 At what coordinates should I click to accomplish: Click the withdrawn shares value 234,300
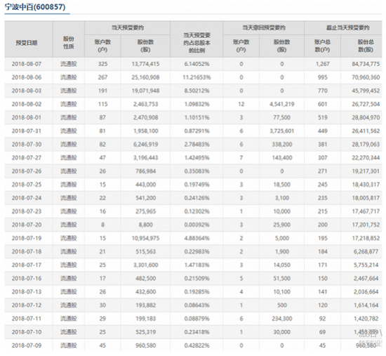[x=282, y=319]
